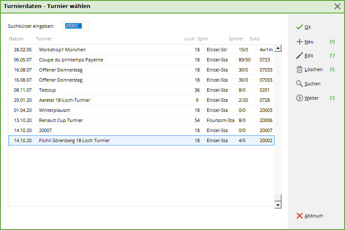
Task: Highlight the Renault Cup Turnier row
Action: (61, 120)
